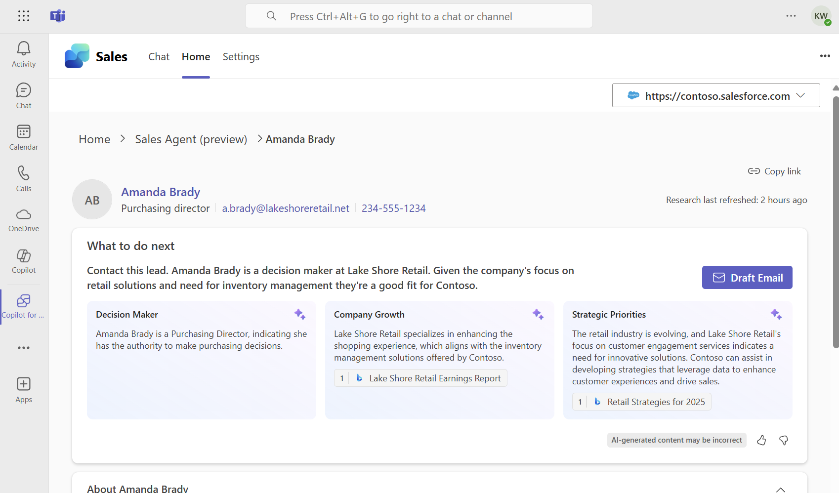
Task: Switch to the Settings tab
Action: (241, 56)
